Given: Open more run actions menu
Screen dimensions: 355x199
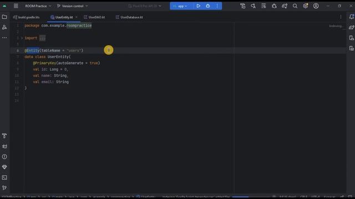Looking at the screenshot, I should point(217,6).
